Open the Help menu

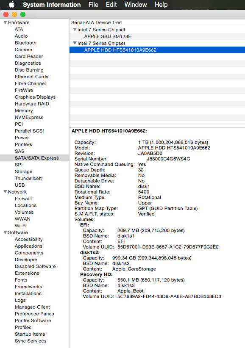click(161, 4)
